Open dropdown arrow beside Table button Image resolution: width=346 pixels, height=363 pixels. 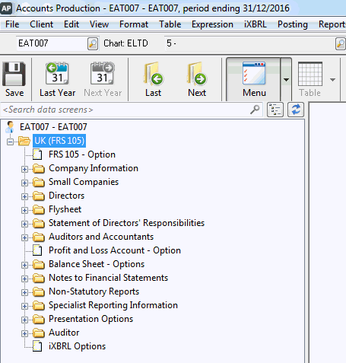coord(332,80)
